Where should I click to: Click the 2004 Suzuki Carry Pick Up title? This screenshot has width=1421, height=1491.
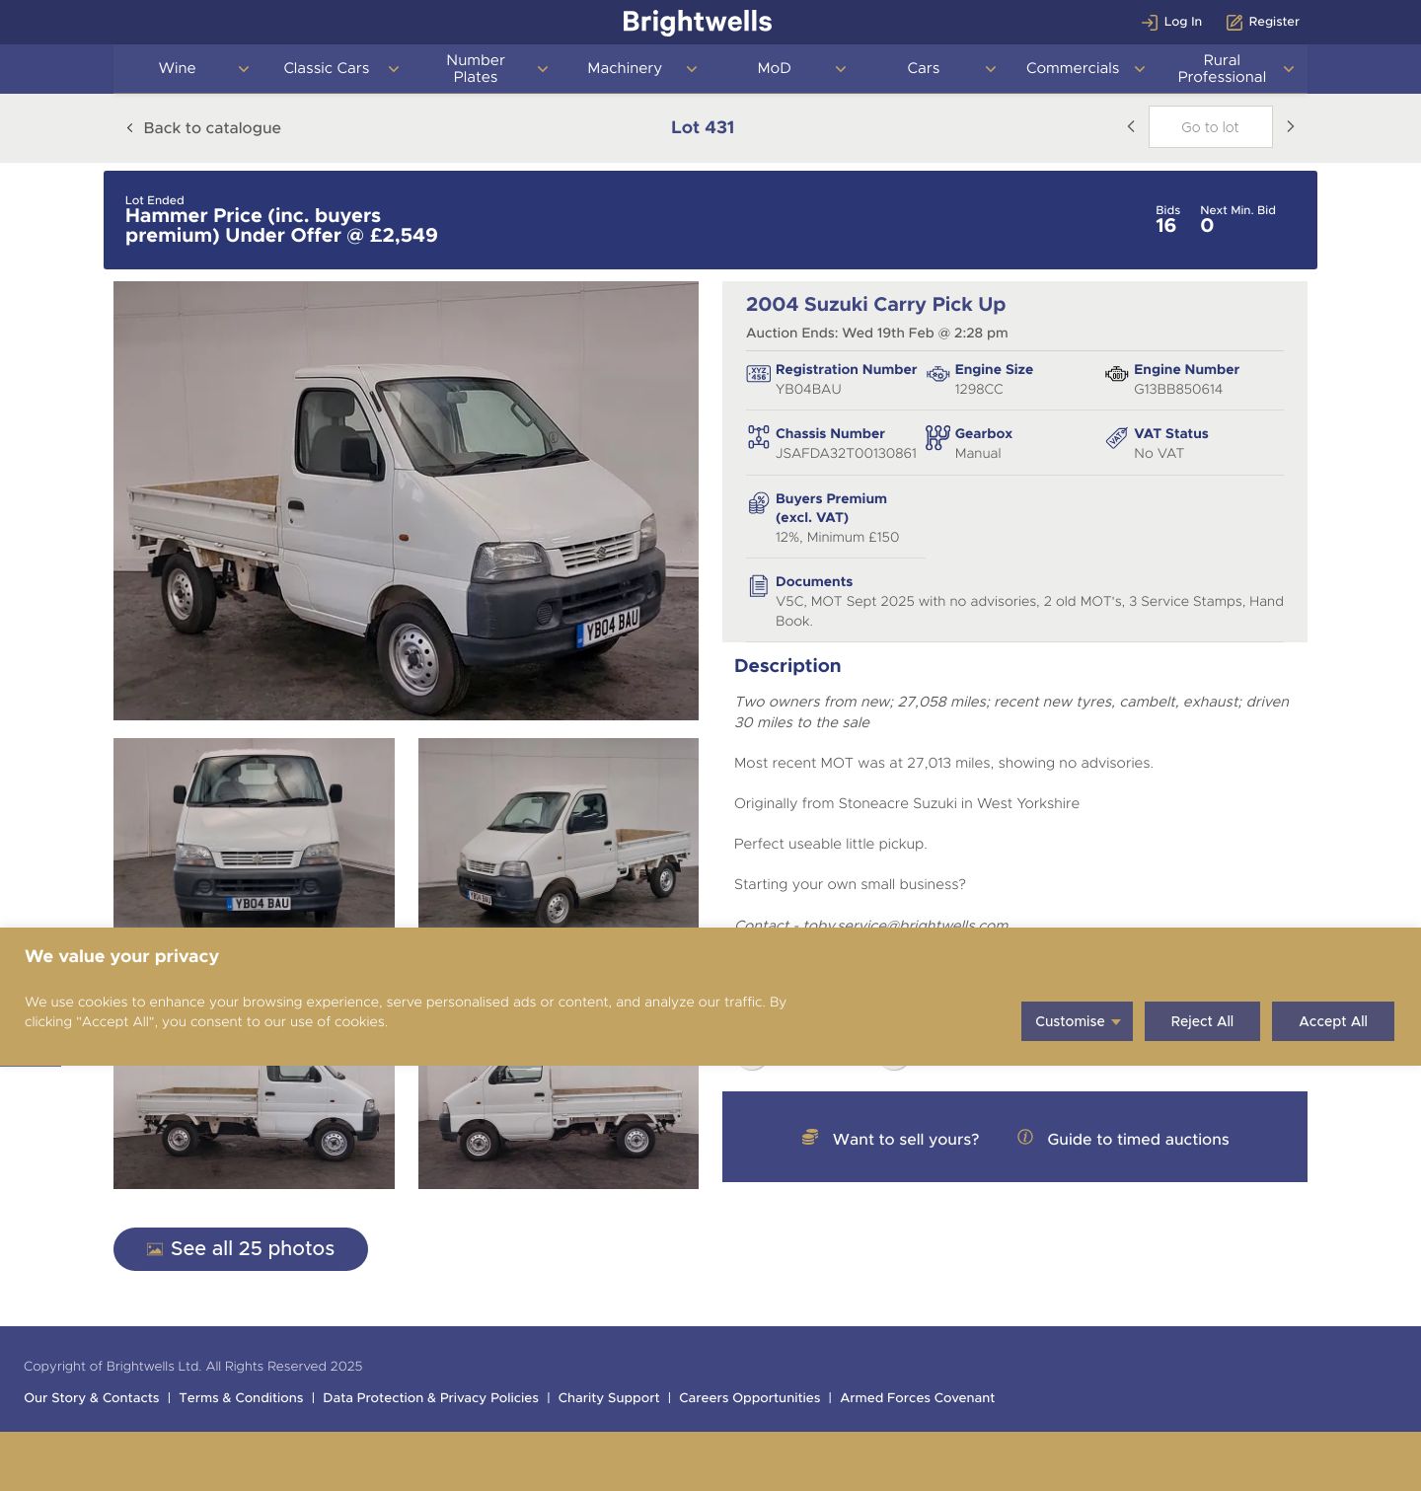(875, 304)
